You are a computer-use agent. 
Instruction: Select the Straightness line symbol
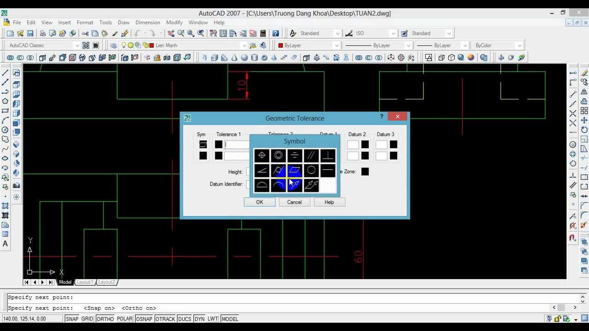coord(328,171)
